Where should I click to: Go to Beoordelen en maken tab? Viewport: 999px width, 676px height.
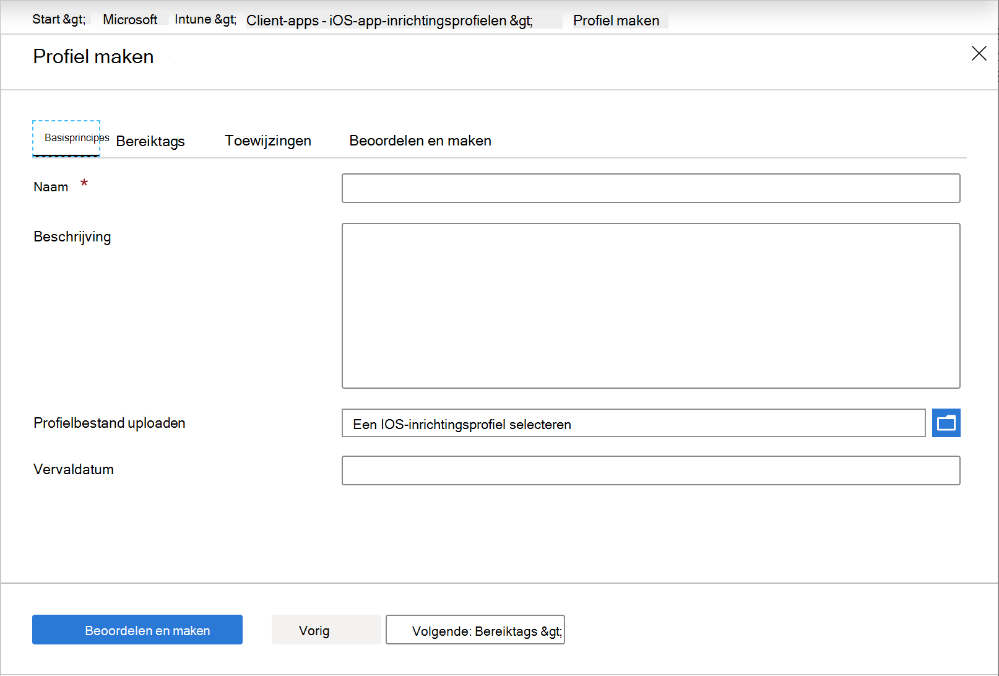coord(420,141)
